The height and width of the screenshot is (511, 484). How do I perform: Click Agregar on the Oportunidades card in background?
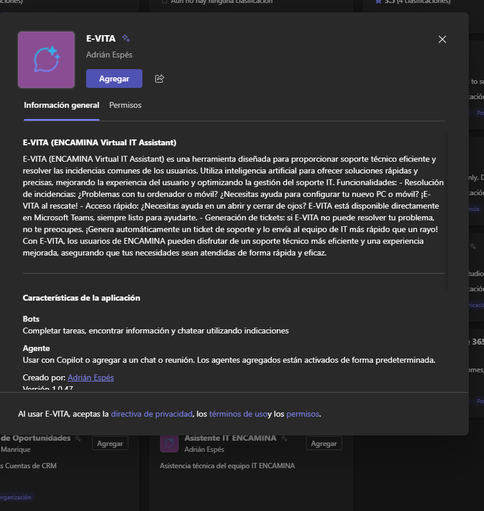[110, 443]
